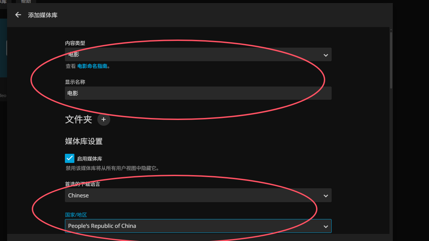The width and height of the screenshot is (429, 241).
Task: Focus the 显示名称 text field
Action: pos(198,93)
